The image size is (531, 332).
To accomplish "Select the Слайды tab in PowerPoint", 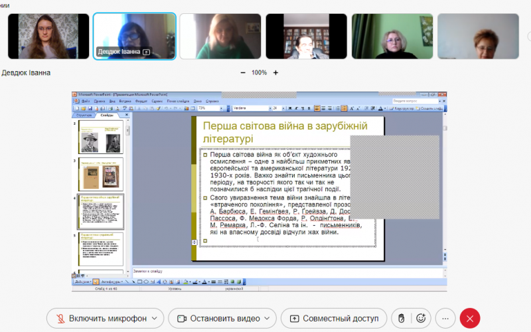I will pos(107,116).
